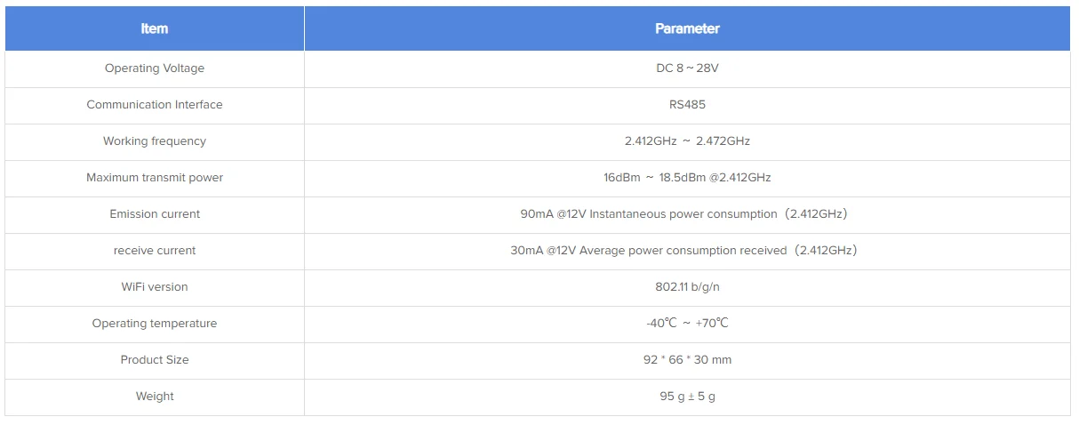Image resolution: width=1079 pixels, height=425 pixels.
Task: Click the 2.412GHz ~ 2.472GHz value
Action: [687, 141]
